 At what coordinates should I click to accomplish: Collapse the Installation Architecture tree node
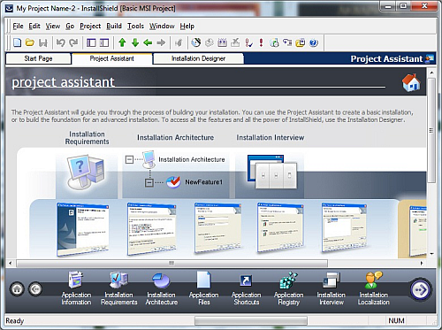click(129, 159)
